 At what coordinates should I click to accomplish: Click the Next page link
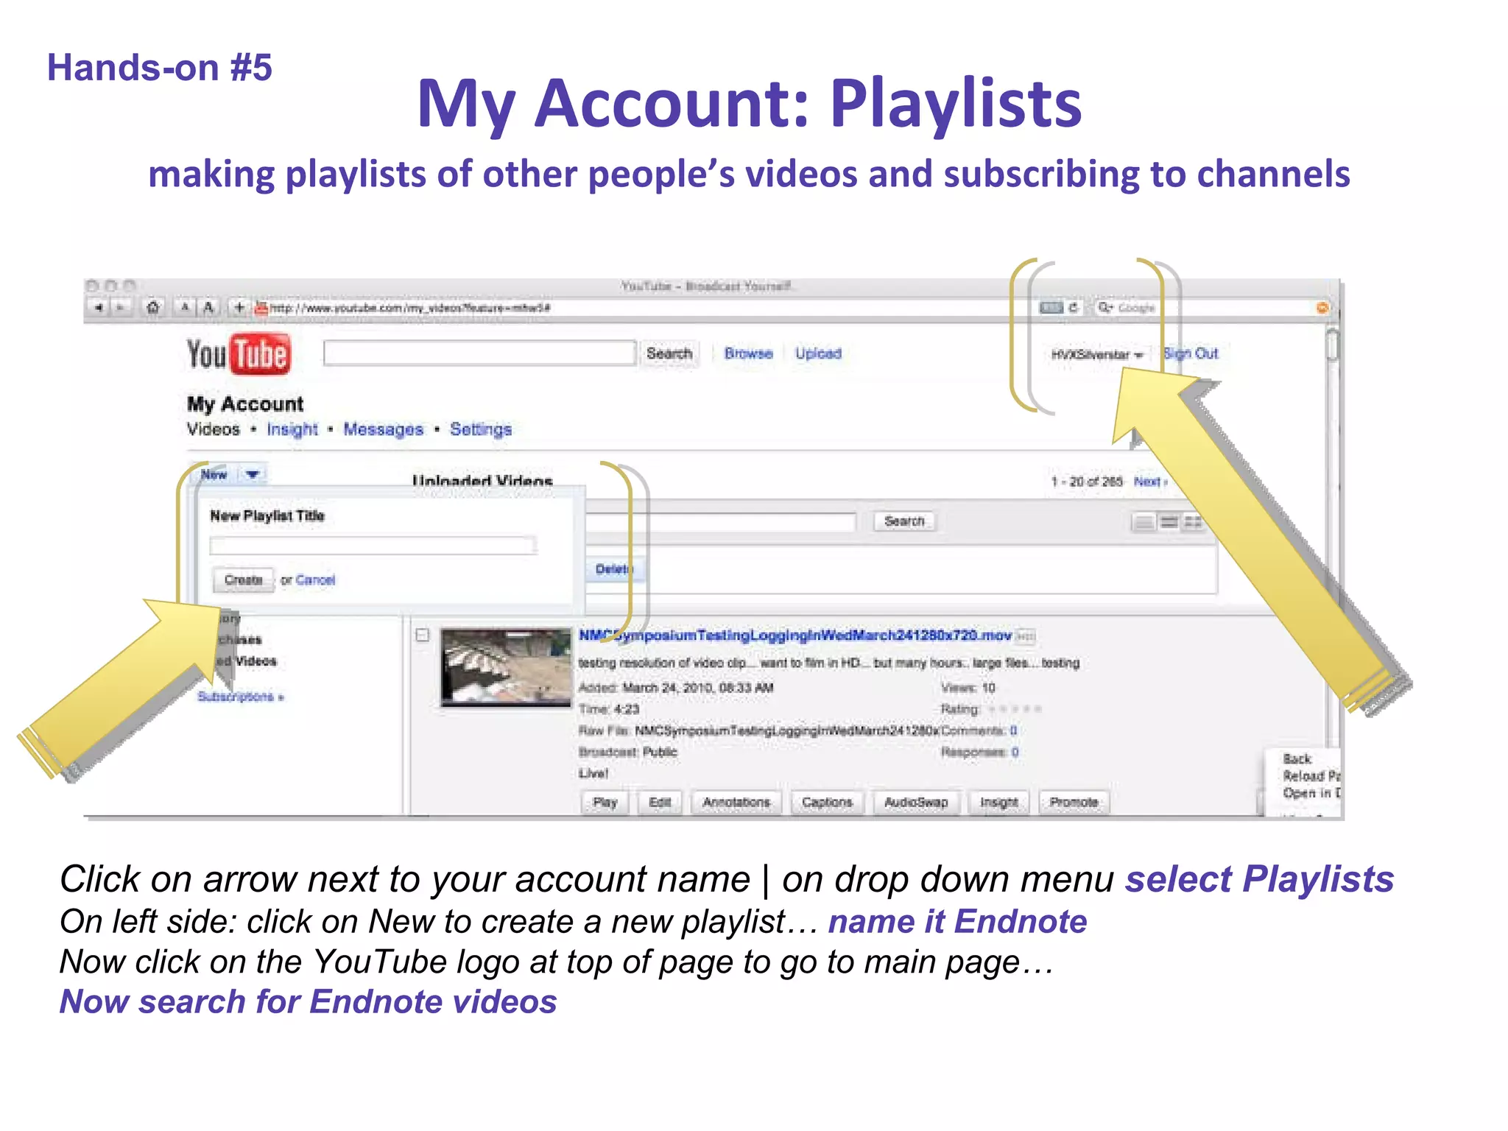1150,482
